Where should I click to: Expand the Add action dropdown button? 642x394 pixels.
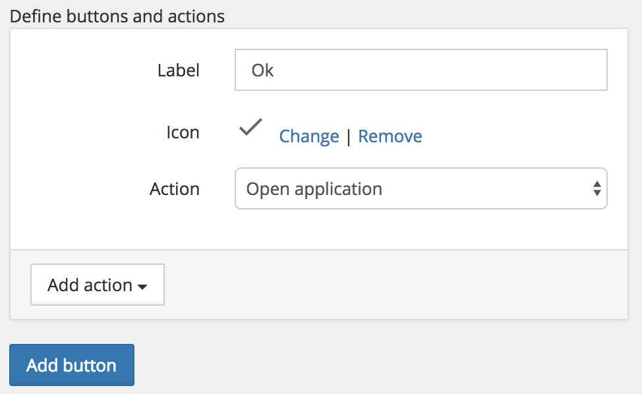98,285
